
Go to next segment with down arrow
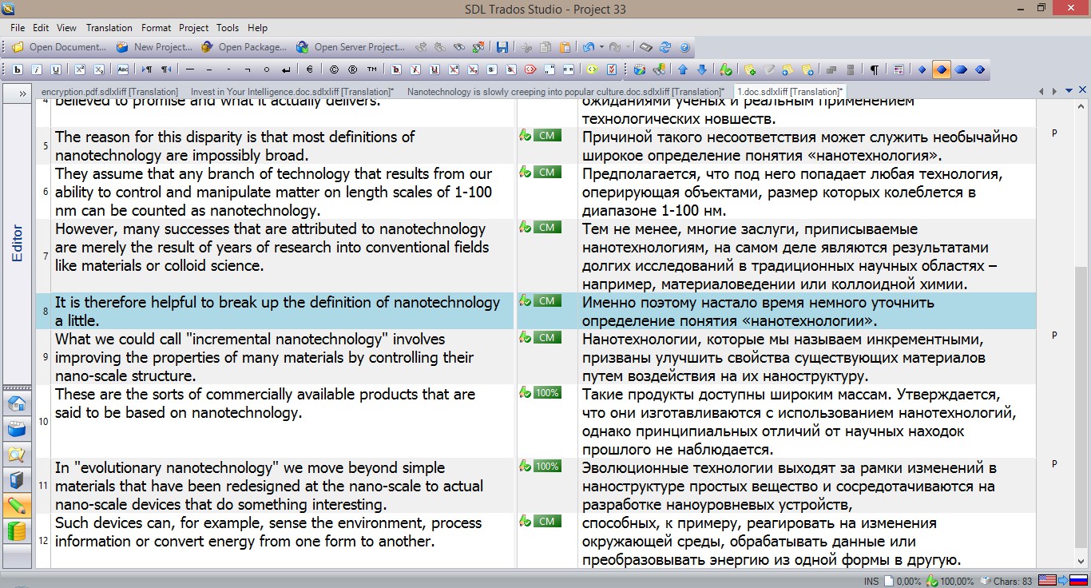(702, 70)
